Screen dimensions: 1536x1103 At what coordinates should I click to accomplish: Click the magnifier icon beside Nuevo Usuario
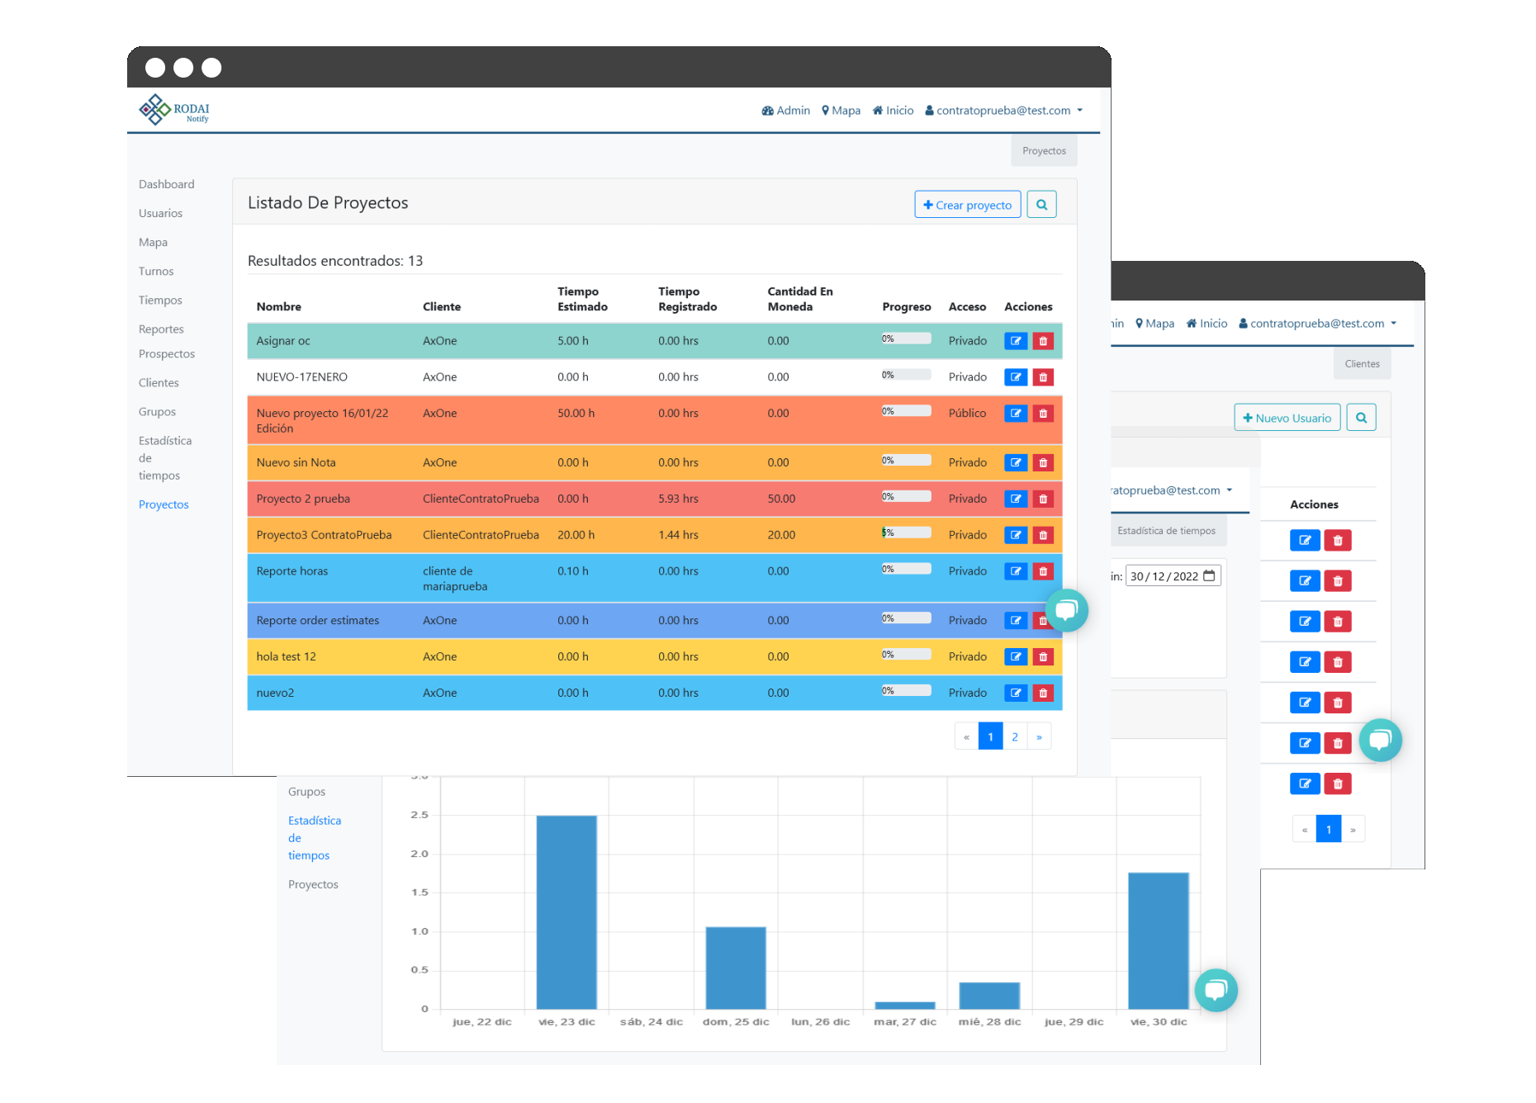1361,418
